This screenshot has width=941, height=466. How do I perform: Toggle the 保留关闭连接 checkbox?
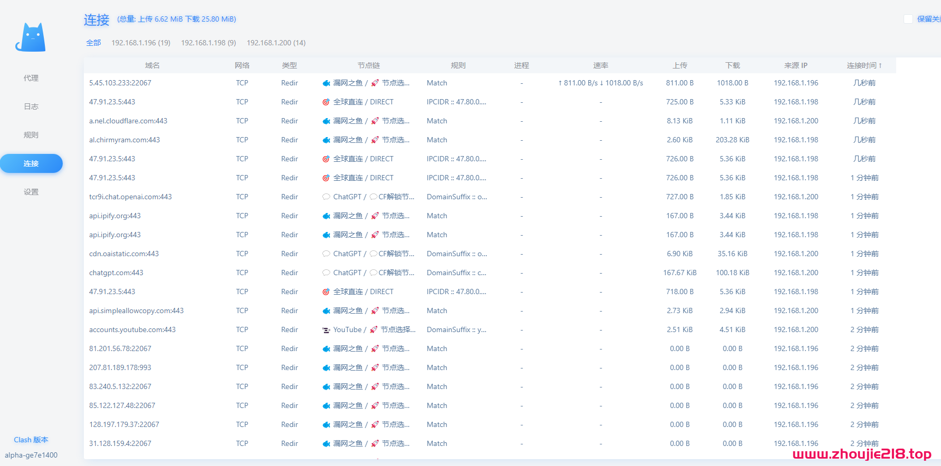point(908,19)
